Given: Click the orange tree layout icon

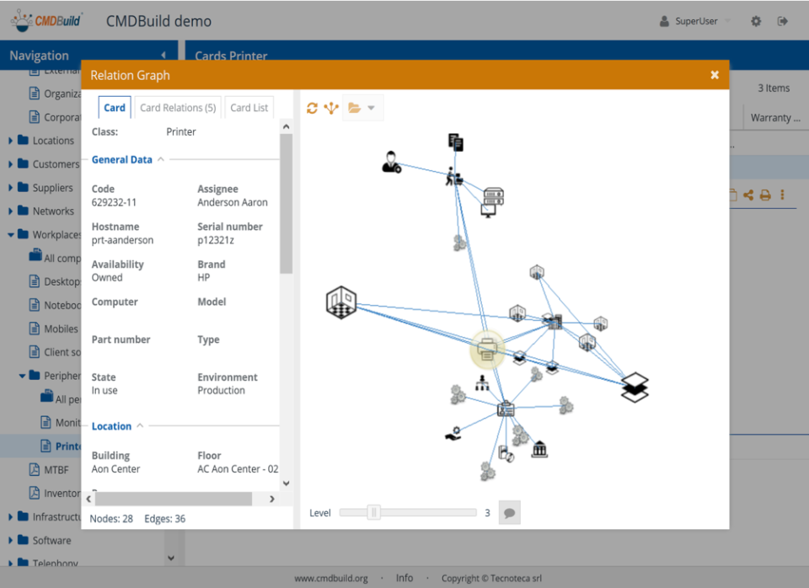Looking at the screenshot, I should click(331, 108).
